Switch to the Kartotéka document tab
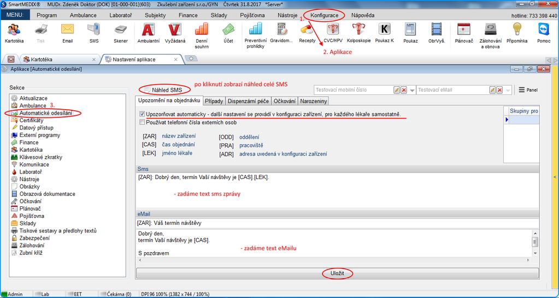The width and height of the screenshot is (559, 298). click(59, 59)
